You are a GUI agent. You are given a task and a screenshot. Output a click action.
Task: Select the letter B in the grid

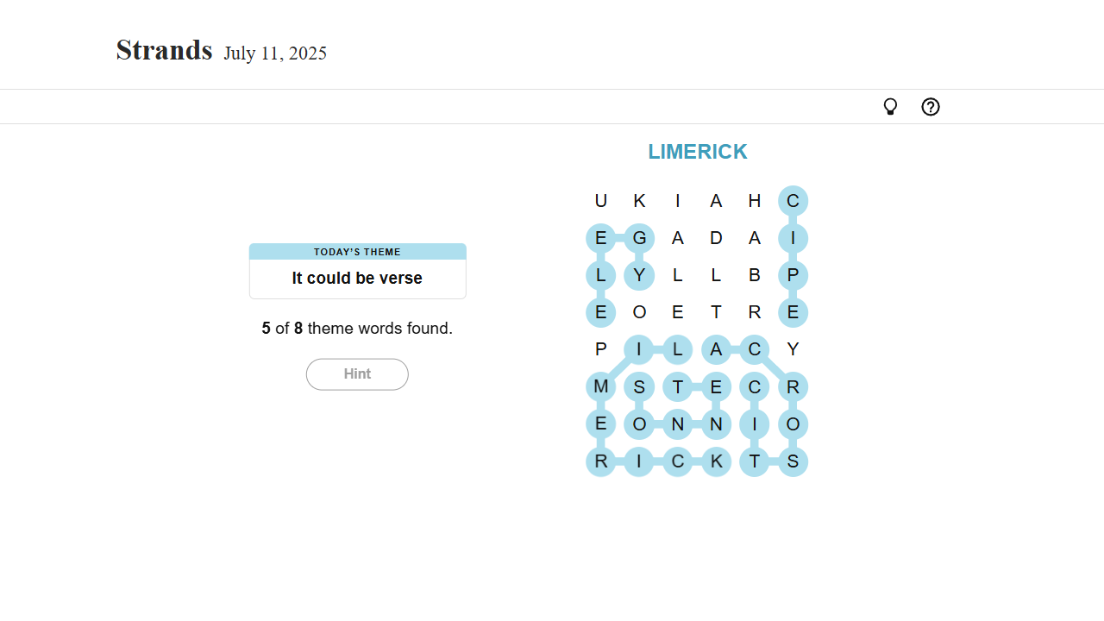[x=755, y=275]
